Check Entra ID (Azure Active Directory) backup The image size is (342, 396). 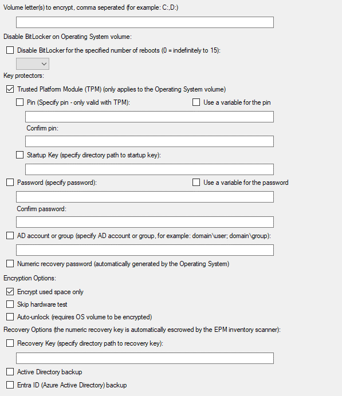10,385
